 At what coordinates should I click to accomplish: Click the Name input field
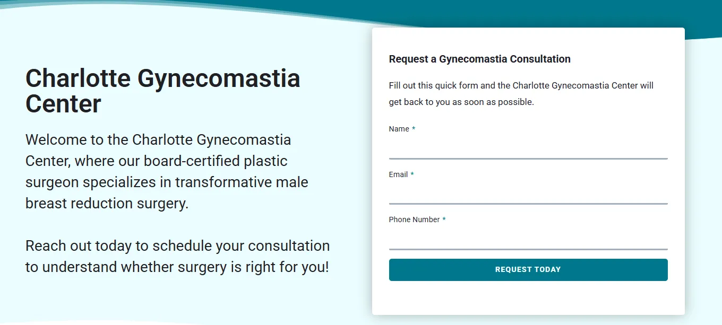click(528, 148)
